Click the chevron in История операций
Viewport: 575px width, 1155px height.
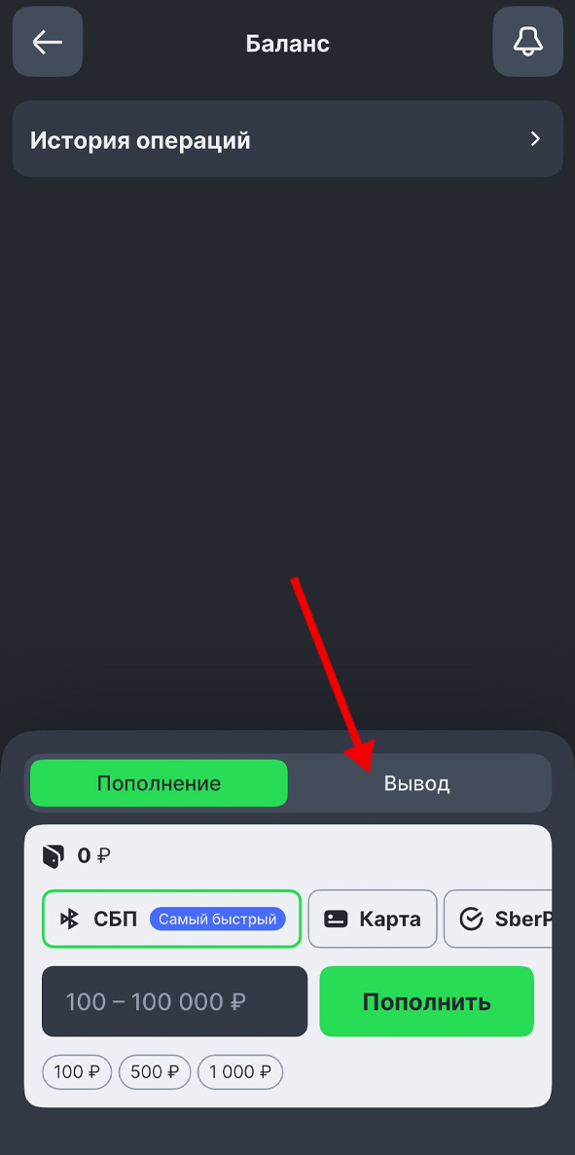pyautogui.click(x=536, y=138)
